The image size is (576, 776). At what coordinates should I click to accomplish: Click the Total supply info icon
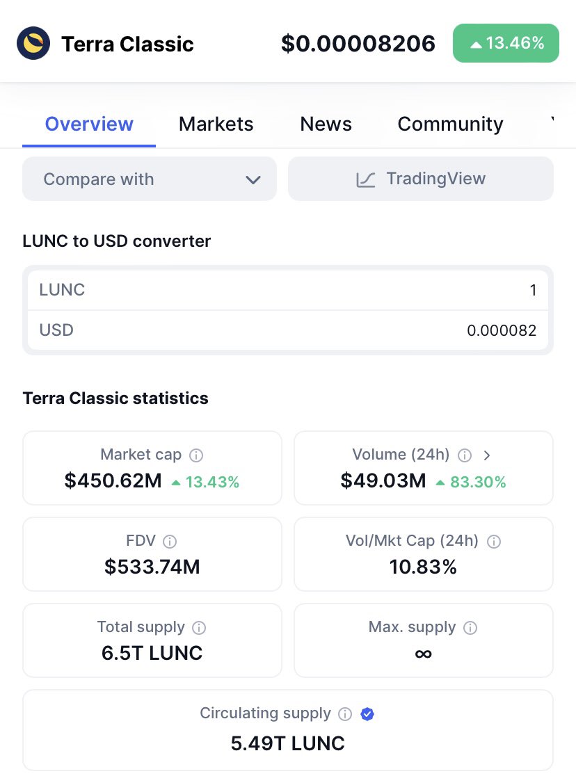coord(198,627)
